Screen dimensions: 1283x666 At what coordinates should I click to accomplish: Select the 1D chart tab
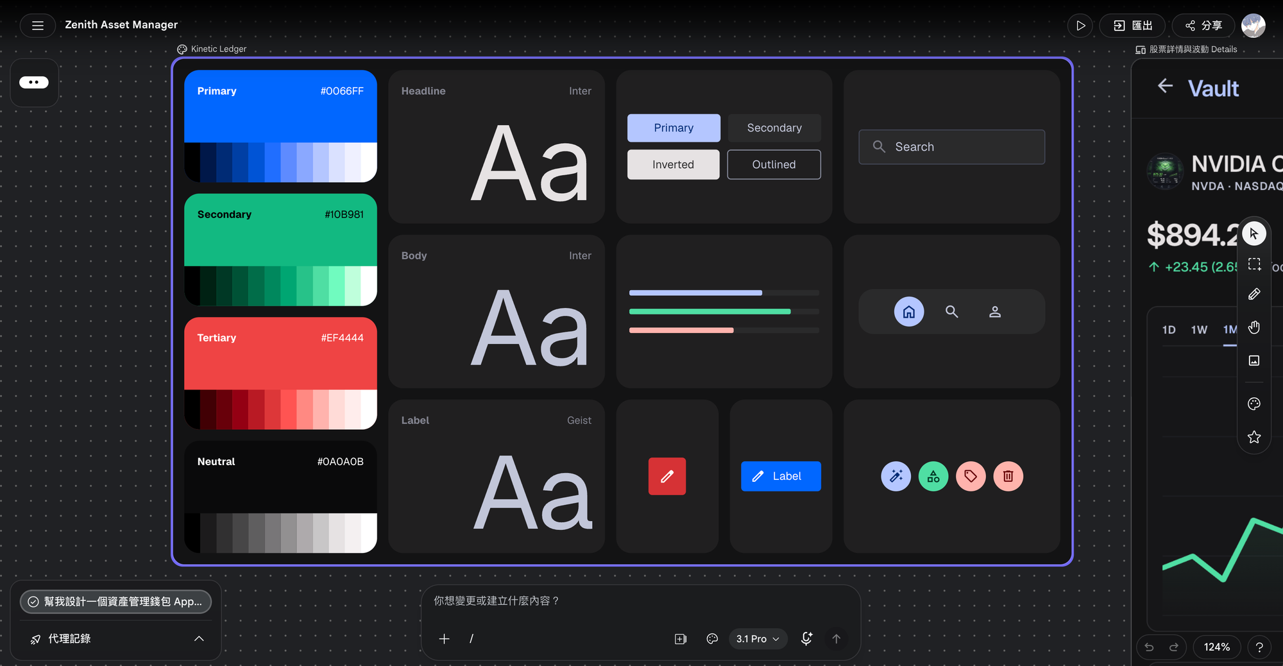tap(1169, 330)
